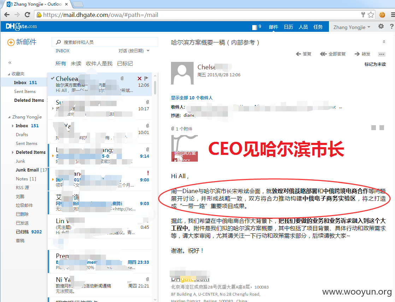Open the 哈尔滨方案 attachment thumbnail

[184, 148]
